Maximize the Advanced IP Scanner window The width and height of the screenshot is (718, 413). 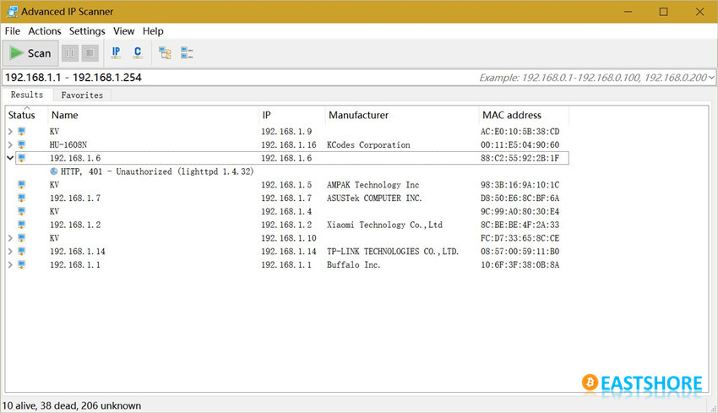(663, 12)
